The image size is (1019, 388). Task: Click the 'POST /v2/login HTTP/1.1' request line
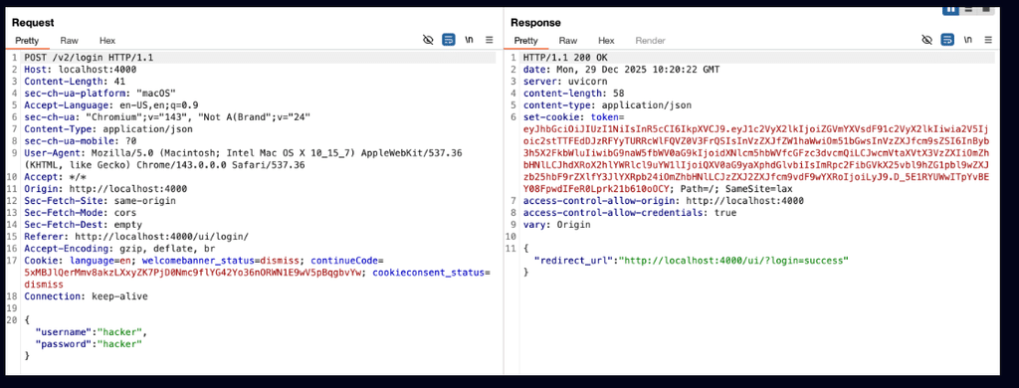click(x=89, y=58)
